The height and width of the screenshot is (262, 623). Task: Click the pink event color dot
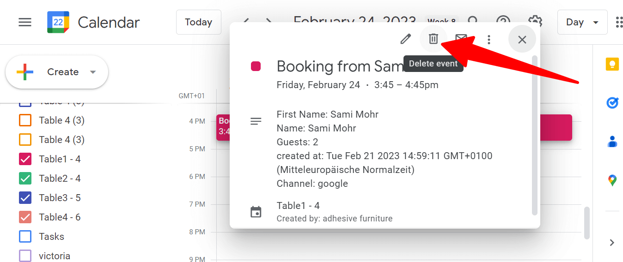pyautogui.click(x=256, y=66)
